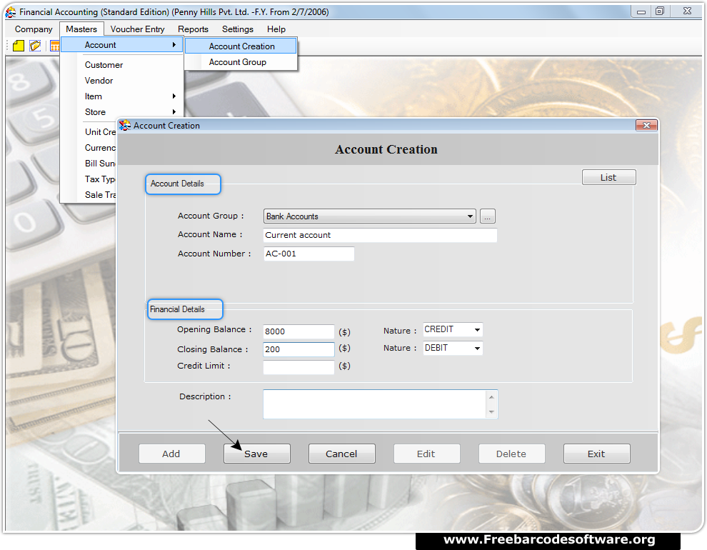Click the Description scrollbar down arrow
The image size is (707, 550).
pyautogui.click(x=491, y=411)
